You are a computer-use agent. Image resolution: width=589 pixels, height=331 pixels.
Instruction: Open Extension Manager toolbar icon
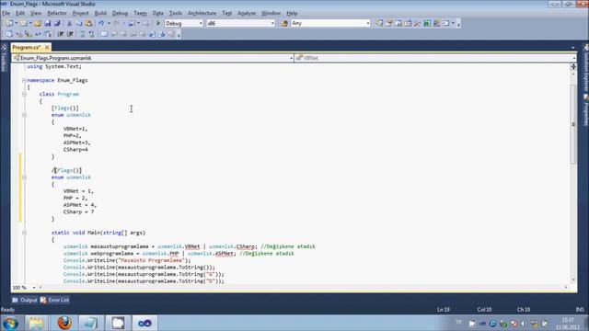point(436,23)
